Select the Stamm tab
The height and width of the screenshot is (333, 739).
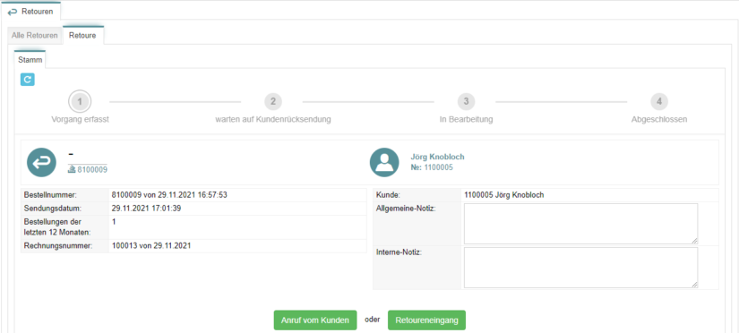tap(30, 60)
